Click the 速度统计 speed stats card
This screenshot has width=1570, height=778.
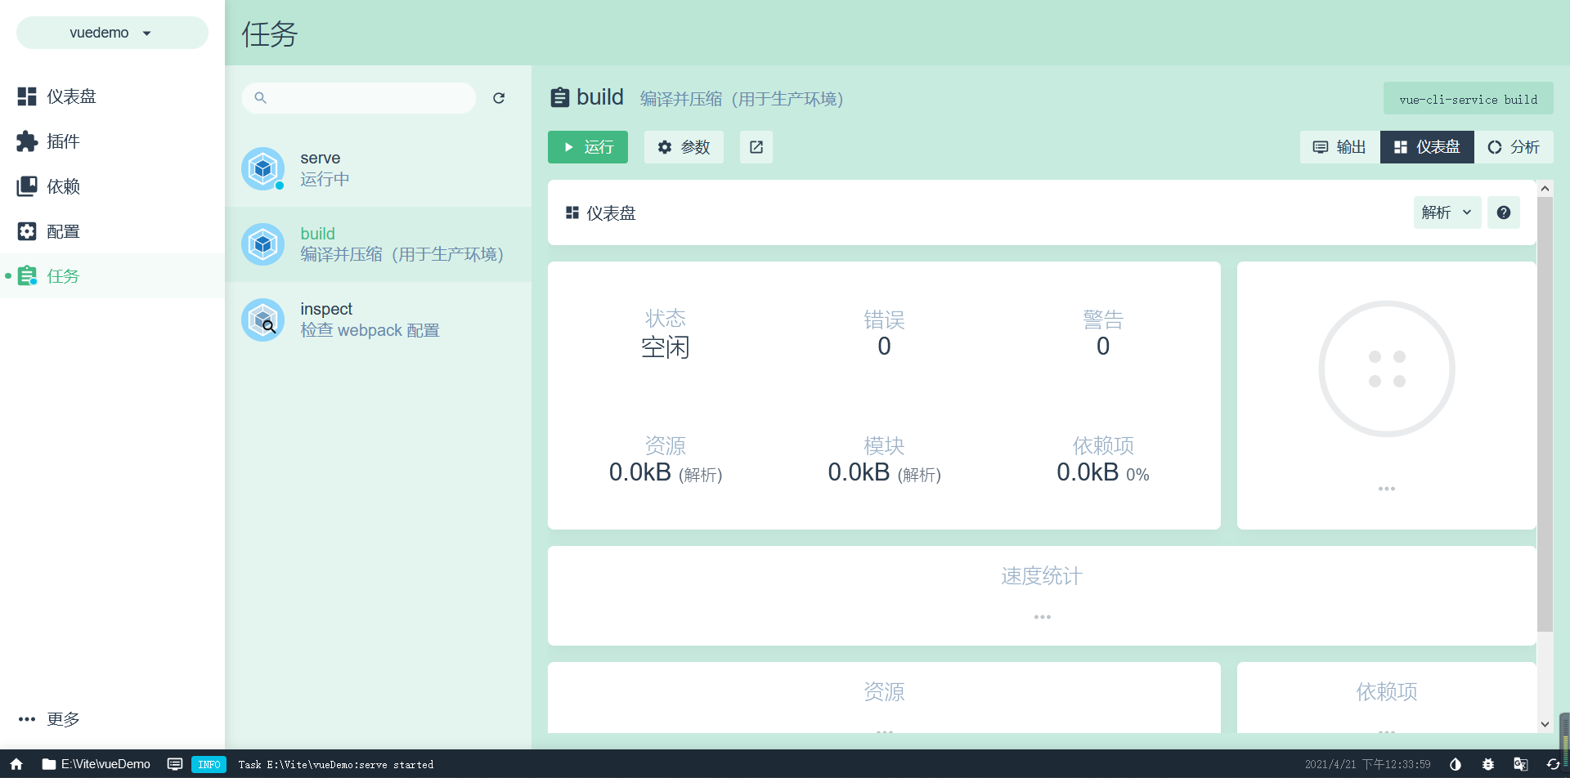coord(1042,596)
